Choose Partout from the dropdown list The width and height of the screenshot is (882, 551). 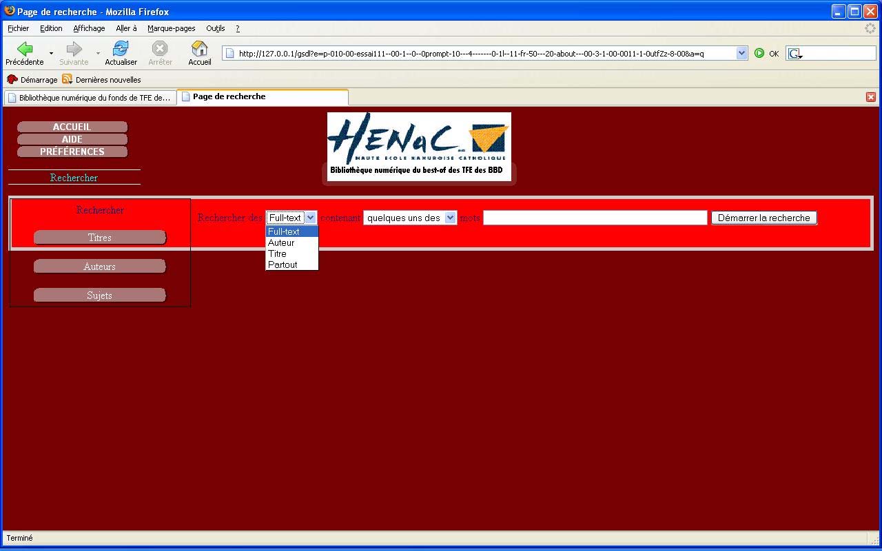pos(283,264)
